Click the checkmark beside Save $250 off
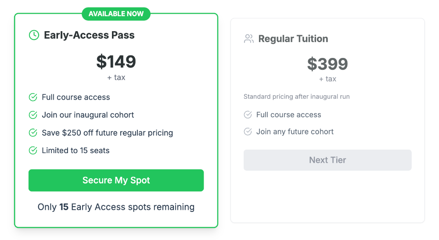The height and width of the screenshot is (240, 439). 33,133
